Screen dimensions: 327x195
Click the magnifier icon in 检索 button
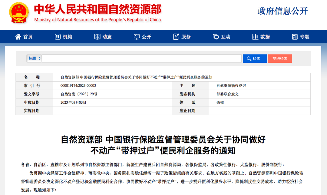249,58
